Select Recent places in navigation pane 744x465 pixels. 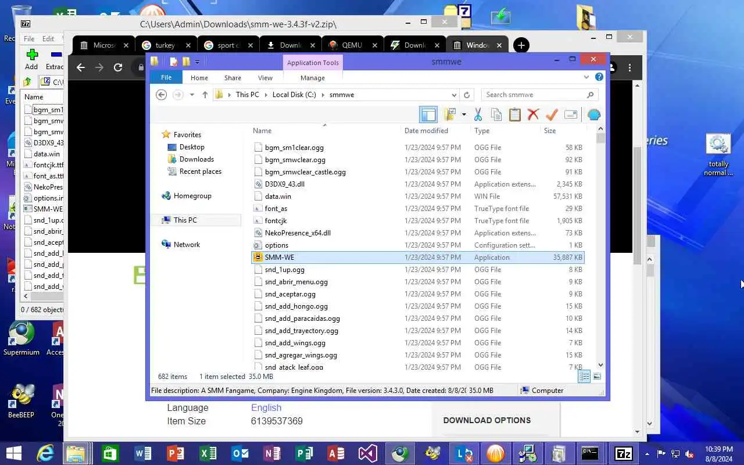coord(201,171)
